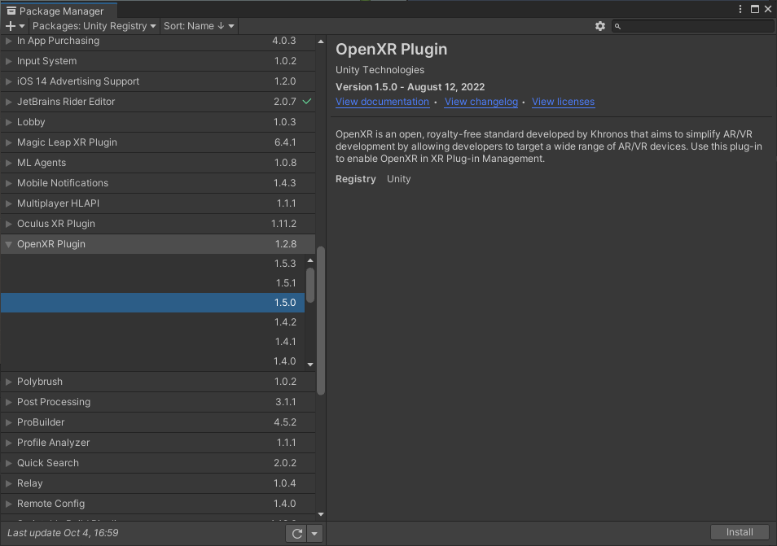Expand iOS 14 Advertising Support versions
This screenshot has width=777, height=546.
(x=8, y=81)
